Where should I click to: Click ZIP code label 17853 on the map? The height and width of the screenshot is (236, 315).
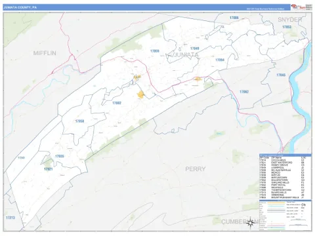tap(287, 27)
